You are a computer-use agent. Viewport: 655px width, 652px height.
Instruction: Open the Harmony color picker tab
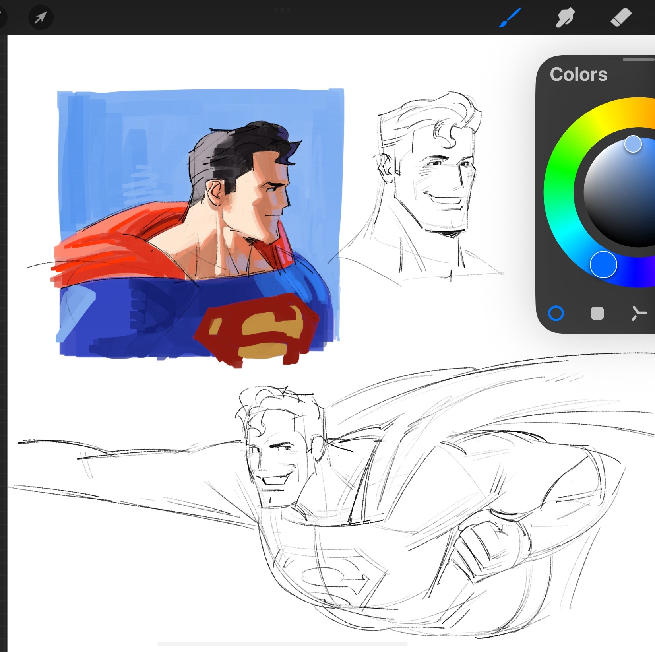pos(639,313)
